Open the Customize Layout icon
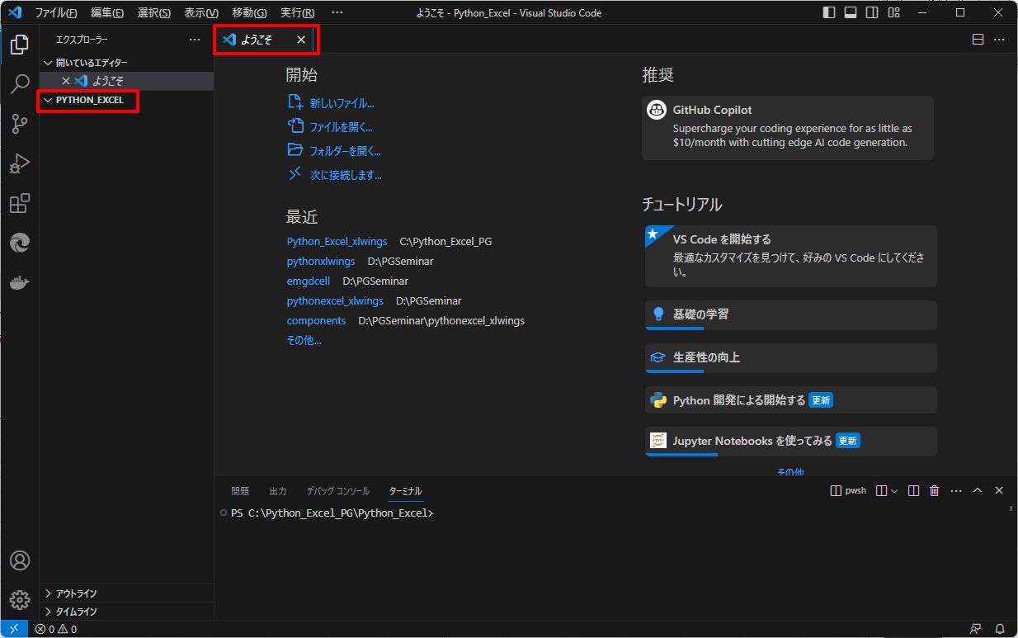Screen dimensions: 1018x638 tap(893, 13)
